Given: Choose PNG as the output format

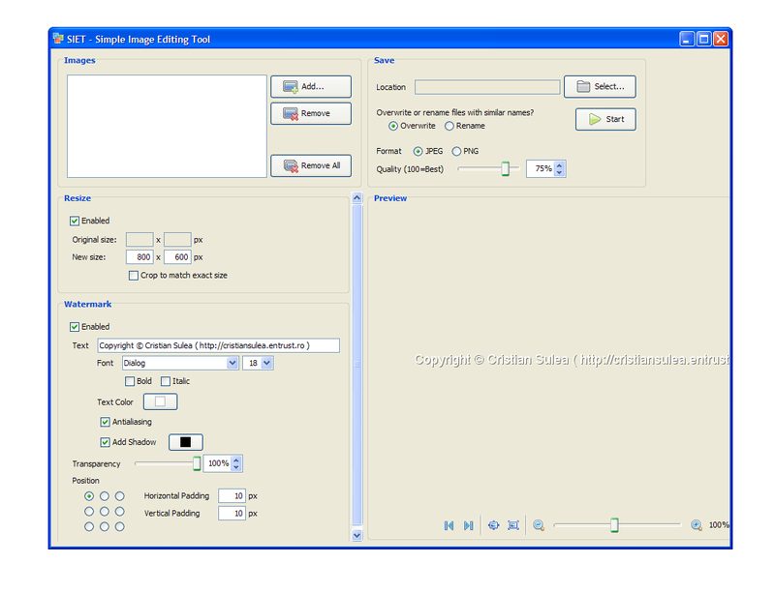Looking at the screenshot, I should coord(456,151).
